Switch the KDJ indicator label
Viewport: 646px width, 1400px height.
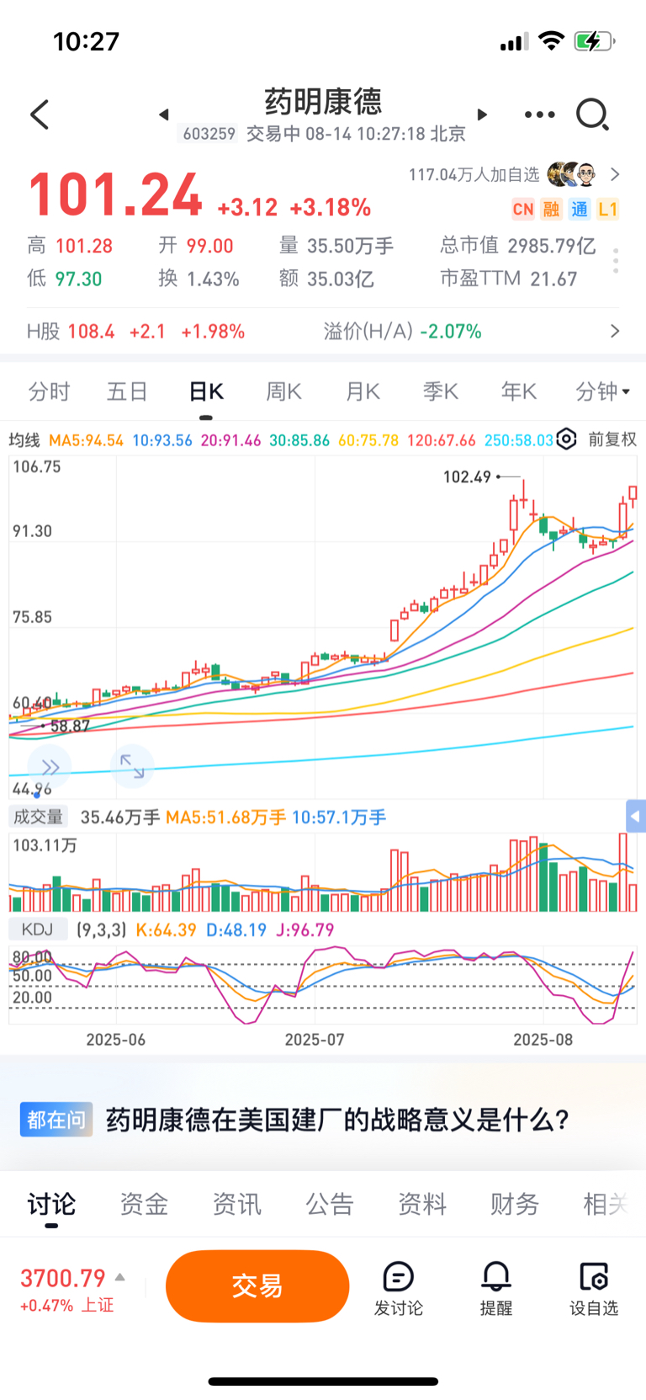pos(38,929)
